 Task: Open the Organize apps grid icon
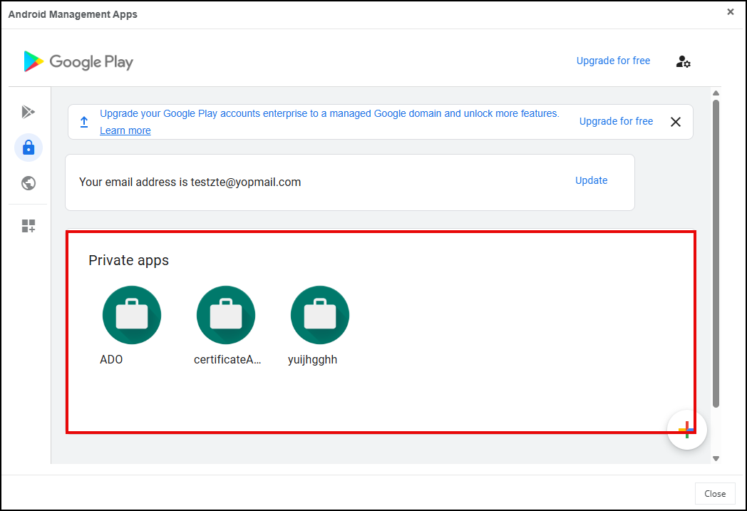coord(29,227)
